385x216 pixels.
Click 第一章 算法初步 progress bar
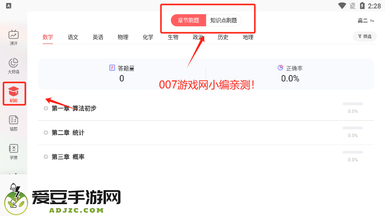[353, 104]
